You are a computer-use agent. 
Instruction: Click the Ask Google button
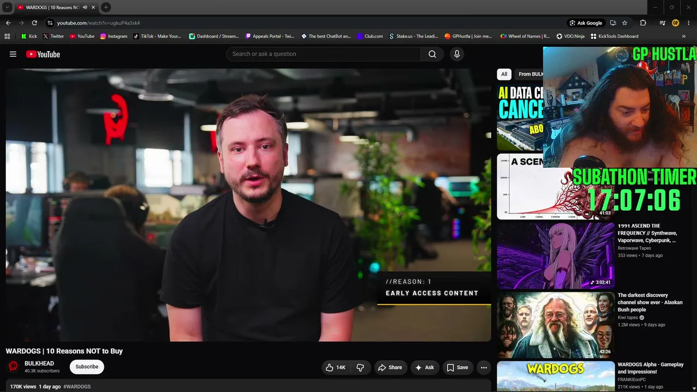pyautogui.click(x=586, y=23)
